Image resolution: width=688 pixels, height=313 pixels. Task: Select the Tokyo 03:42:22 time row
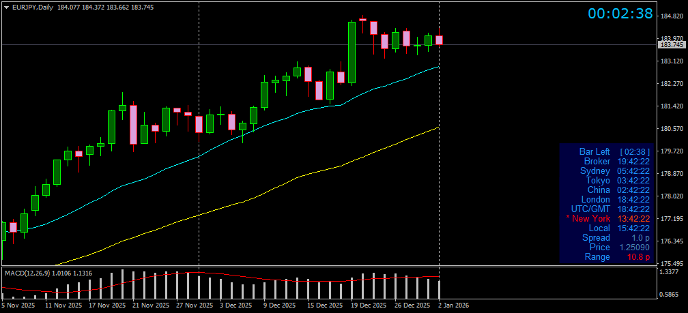(618, 181)
